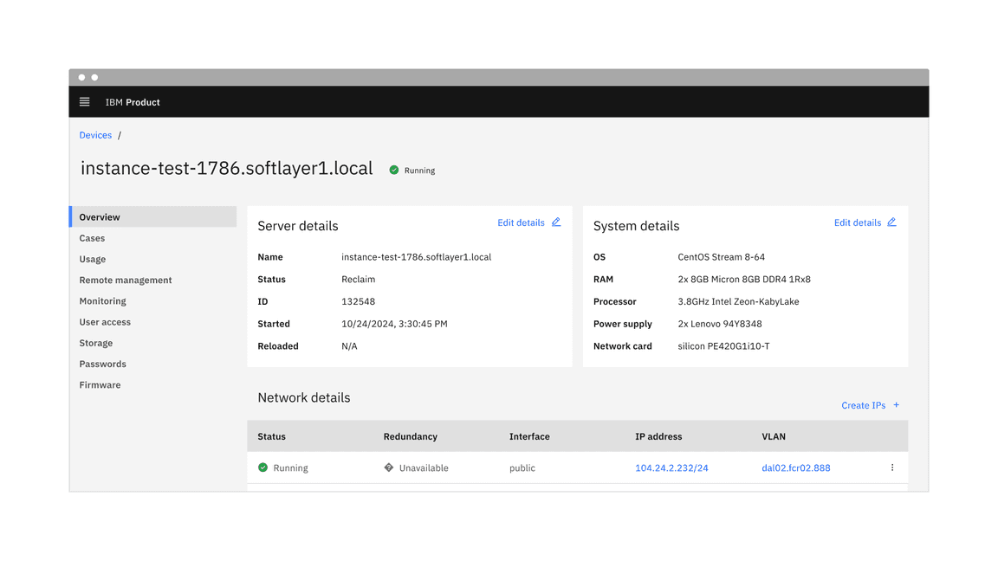This screenshot has height=561, width=998.
Task: Open the dal02.fcr02.888 VLAN link
Action: pyautogui.click(x=795, y=468)
